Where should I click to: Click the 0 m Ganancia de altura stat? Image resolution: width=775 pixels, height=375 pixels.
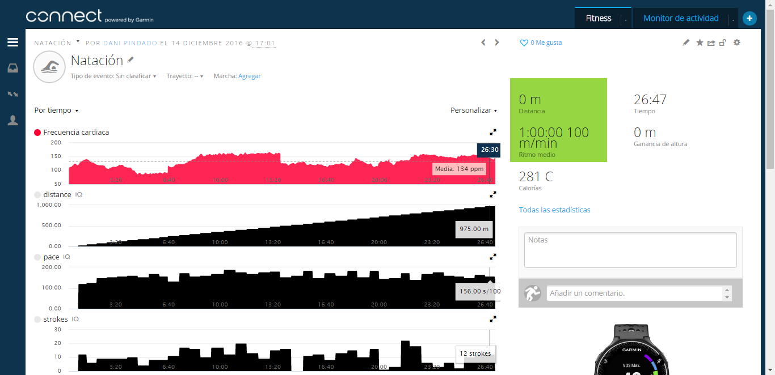660,137
